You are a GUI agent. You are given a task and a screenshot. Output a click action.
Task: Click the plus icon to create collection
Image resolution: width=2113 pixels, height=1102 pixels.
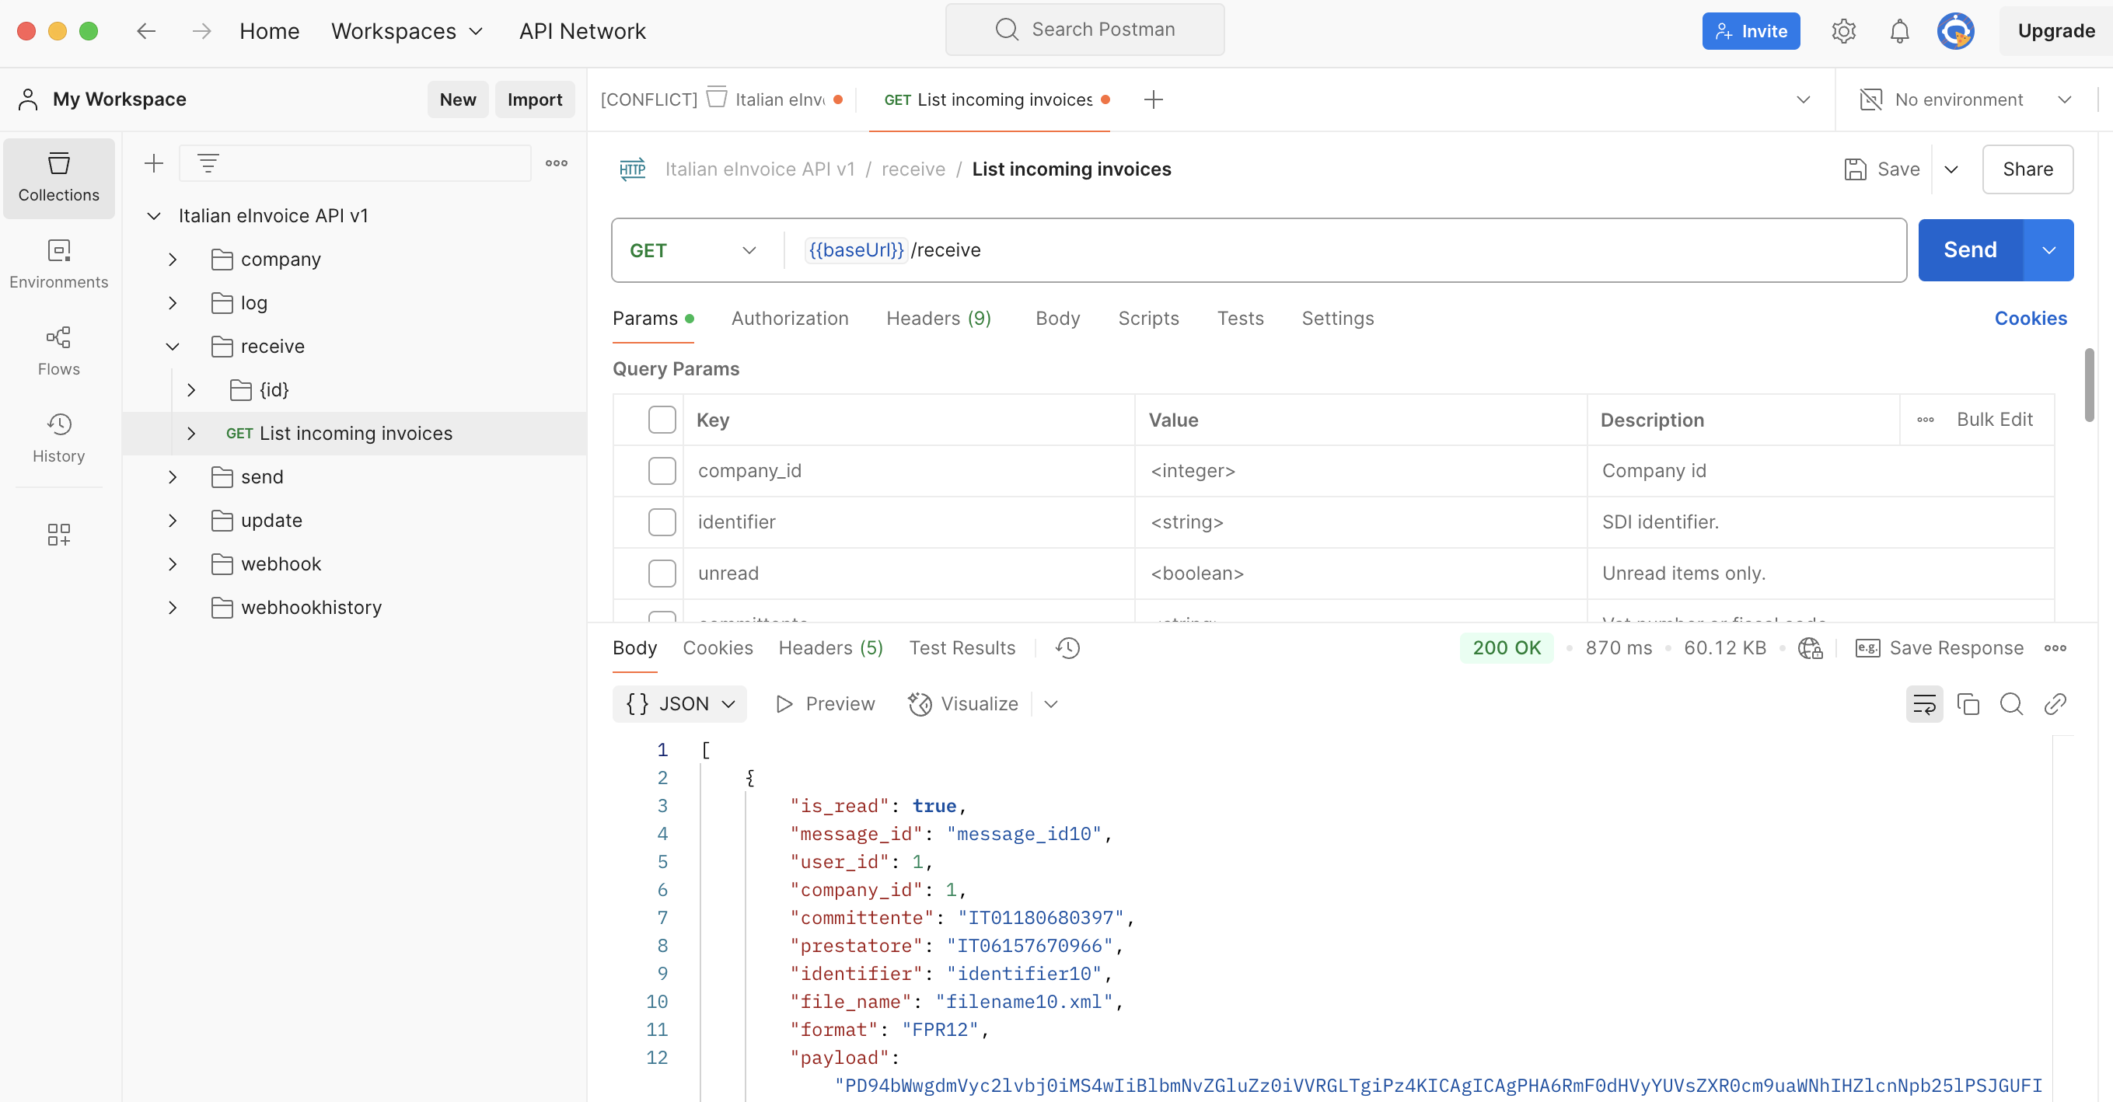[153, 163]
